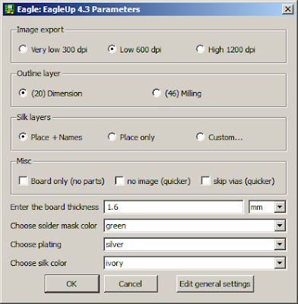This screenshot has width=298, height=304.
Task: Click the board thickness input field
Action: [x=173, y=207]
